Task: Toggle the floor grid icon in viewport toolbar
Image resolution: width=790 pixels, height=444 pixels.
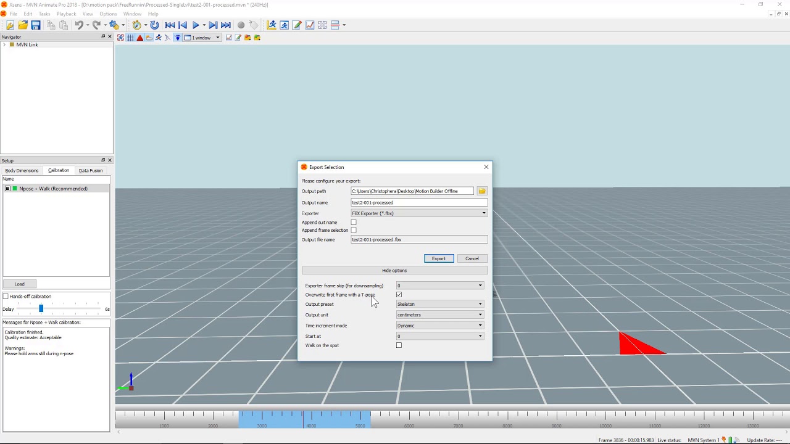Action: (x=130, y=38)
